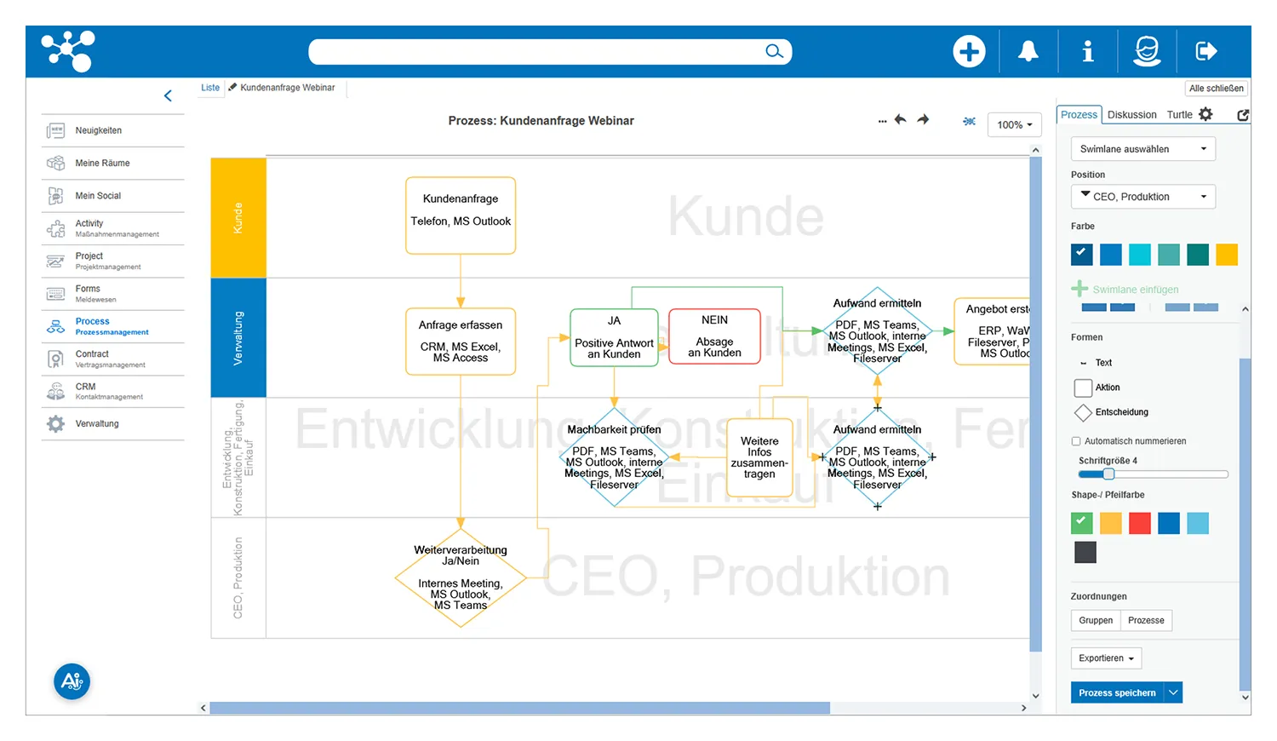The height and width of the screenshot is (741, 1277).
Task: Click the redo arrow above diagram
Action: pyautogui.click(x=923, y=120)
